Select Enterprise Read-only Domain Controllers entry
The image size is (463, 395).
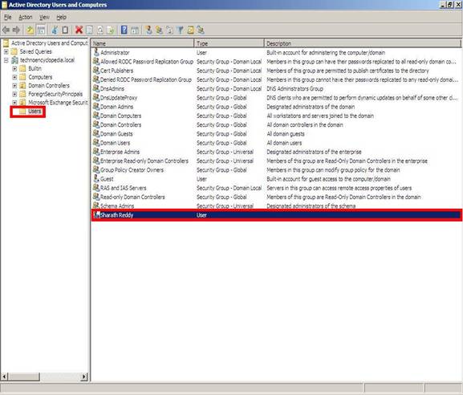[x=144, y=161]
